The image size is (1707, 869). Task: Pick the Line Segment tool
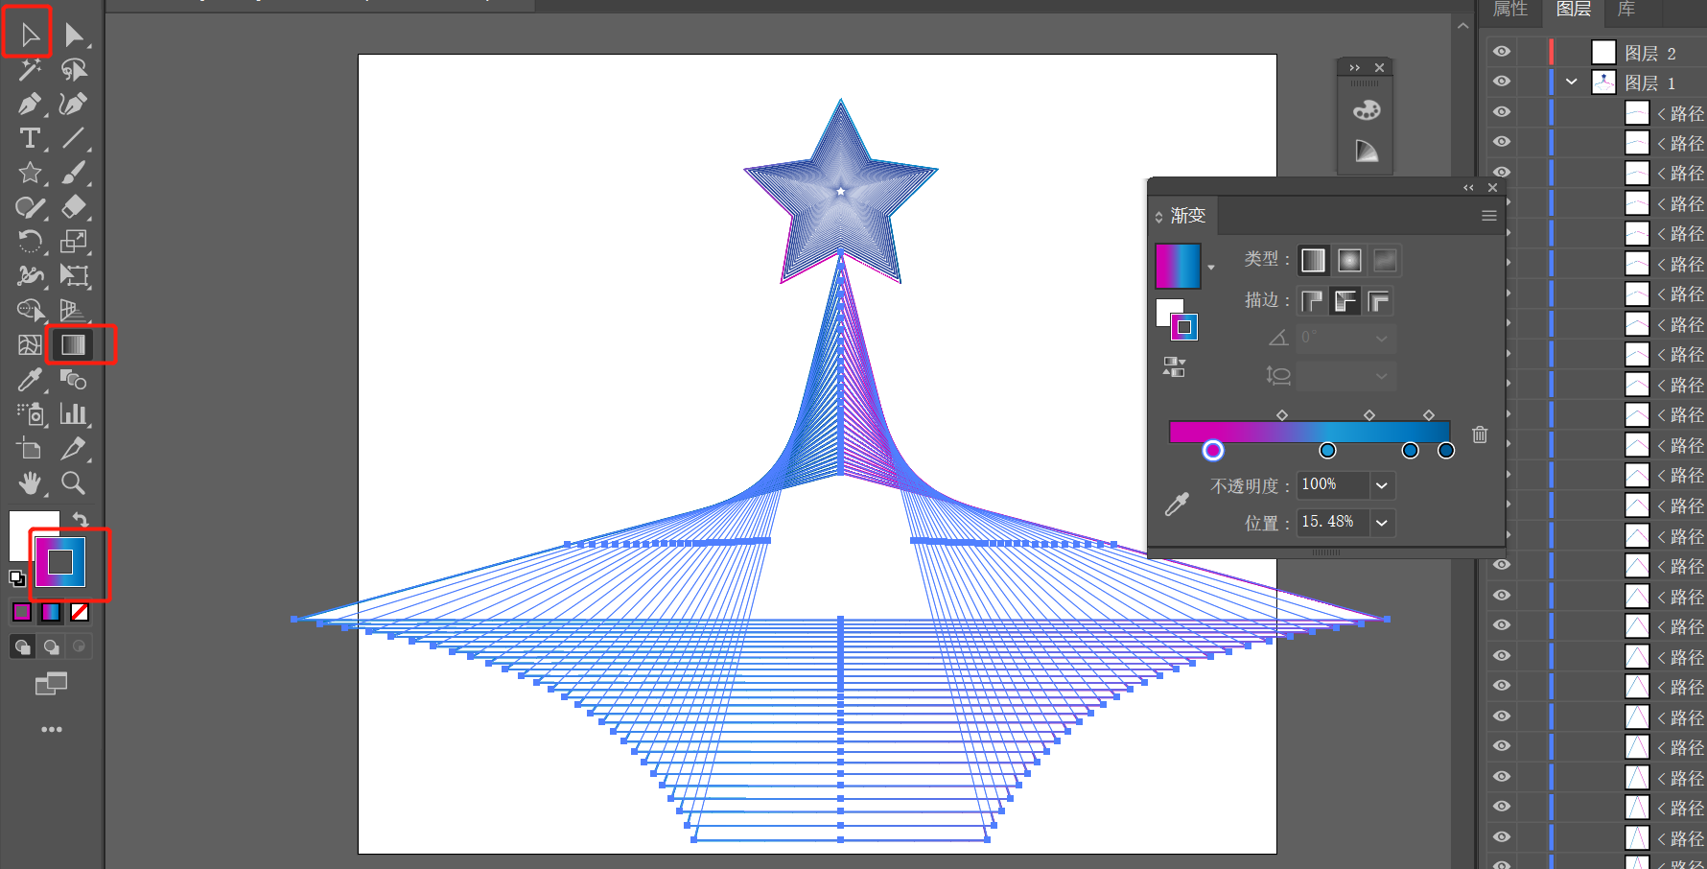tap(74, 138)
